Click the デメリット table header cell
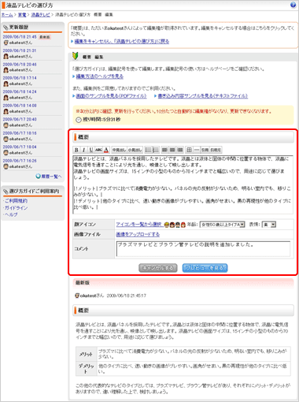Image resolution: width=299 pixels, height=402 pixels. 86,369
